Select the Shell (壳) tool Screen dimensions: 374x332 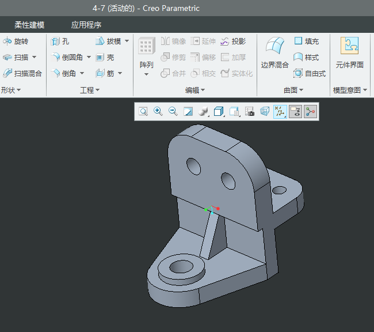[x=105, y=58]
